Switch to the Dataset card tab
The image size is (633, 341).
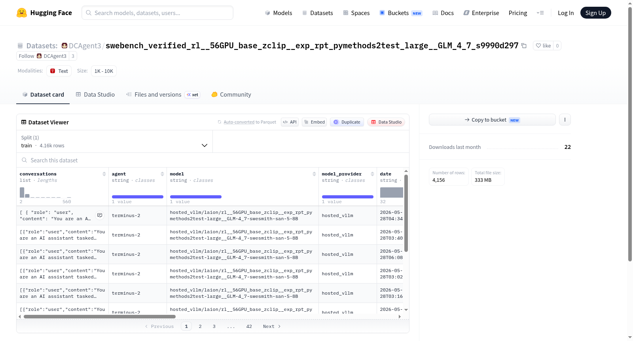point(43,95)
